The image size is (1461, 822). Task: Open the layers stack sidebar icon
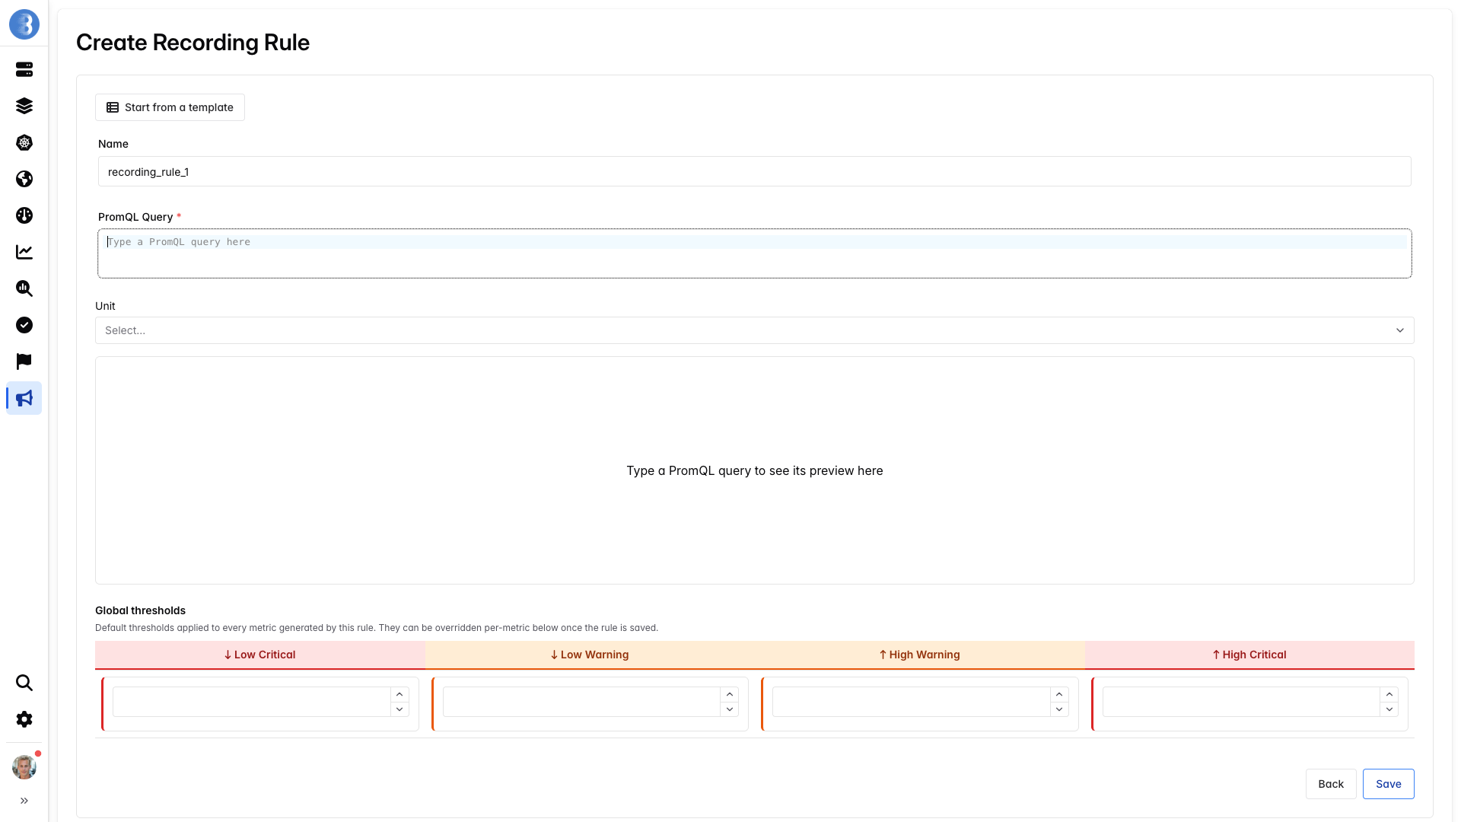coord(24,106)
